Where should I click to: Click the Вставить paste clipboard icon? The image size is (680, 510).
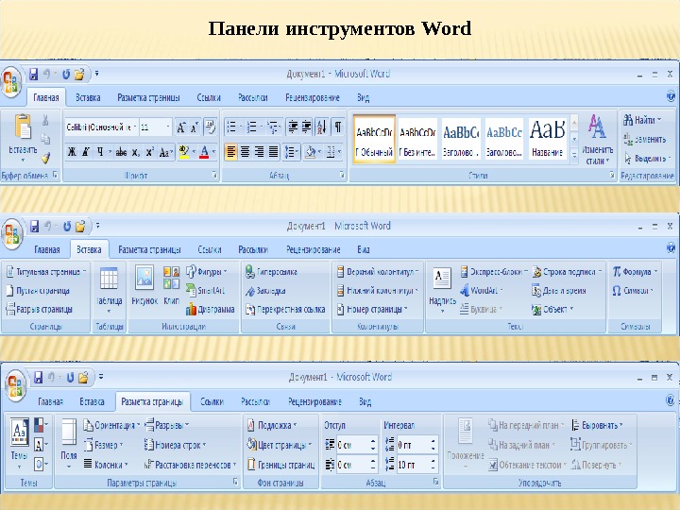(23, 127)
